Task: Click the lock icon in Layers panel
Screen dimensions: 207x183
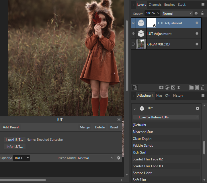Action: [x=203, y=13]
